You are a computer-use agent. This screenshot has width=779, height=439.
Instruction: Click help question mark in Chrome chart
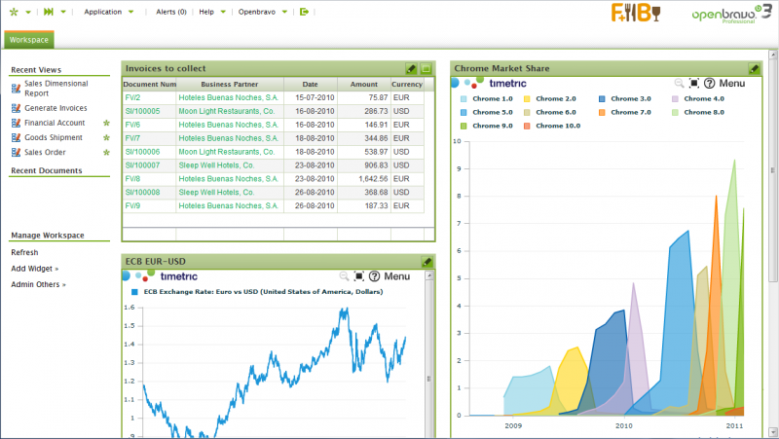coord(710,84)
